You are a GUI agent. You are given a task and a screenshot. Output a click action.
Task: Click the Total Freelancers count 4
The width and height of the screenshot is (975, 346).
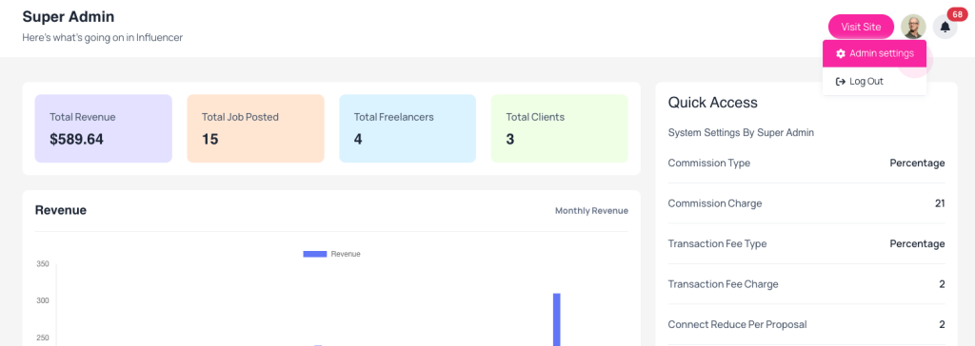(358, 139)
